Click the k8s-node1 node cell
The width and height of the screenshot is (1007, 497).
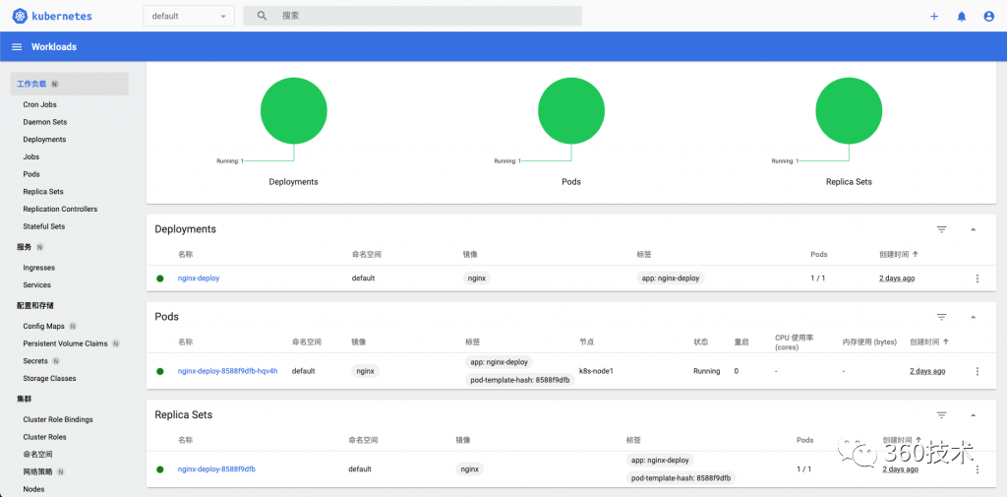596,371
